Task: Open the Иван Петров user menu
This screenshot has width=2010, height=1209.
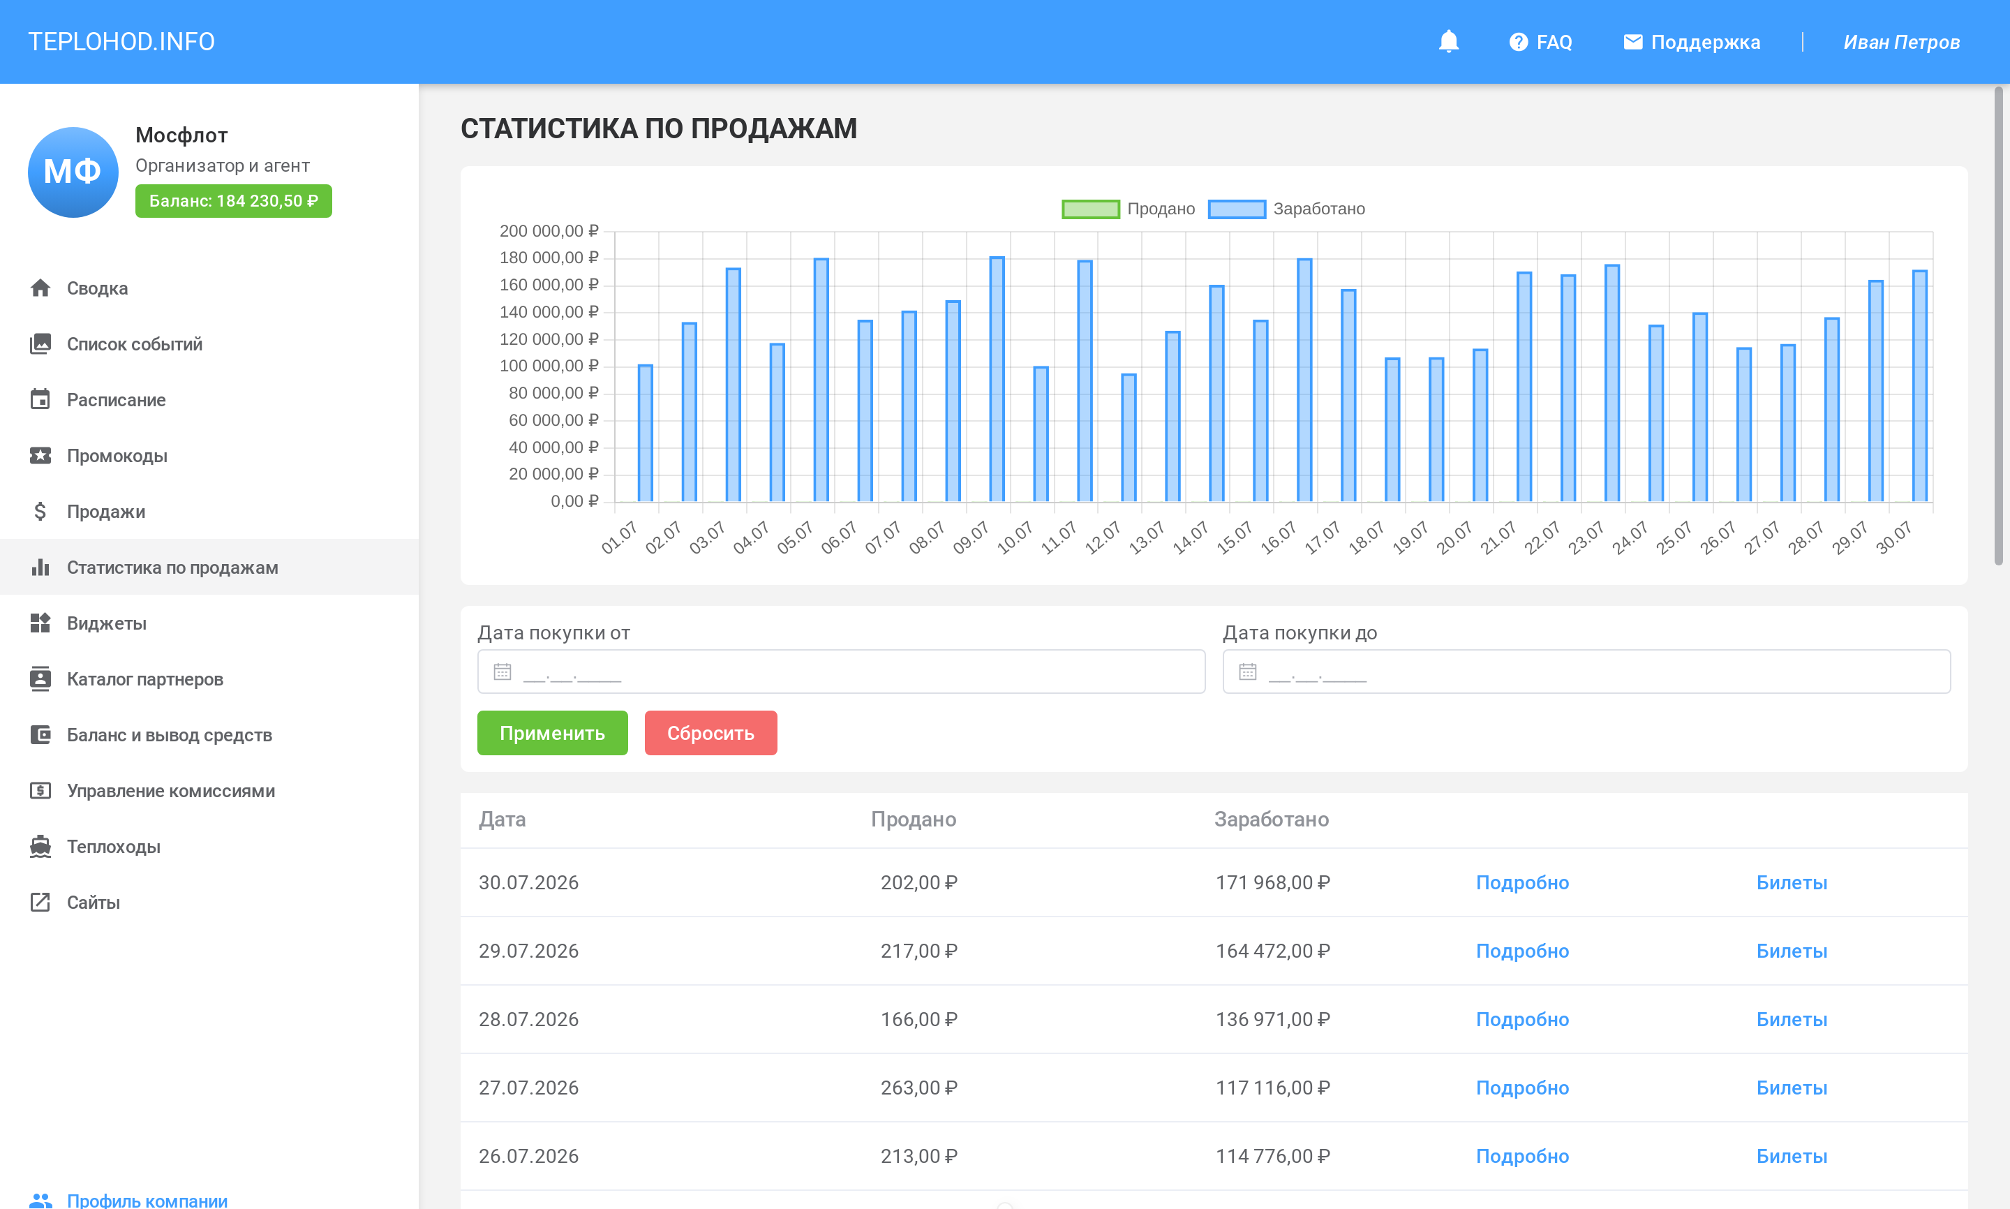Action: [x=1902, y=42]
